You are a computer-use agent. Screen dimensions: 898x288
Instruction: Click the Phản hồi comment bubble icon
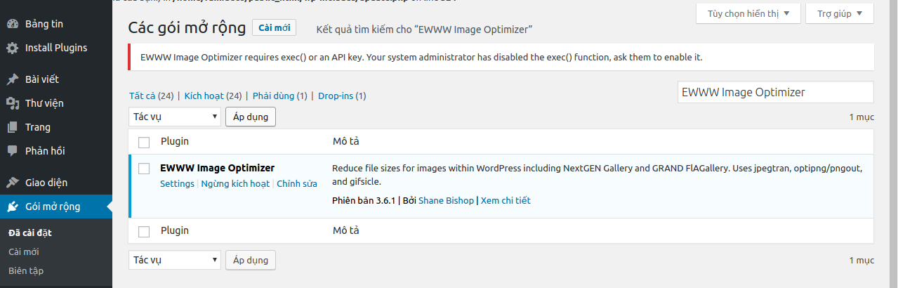click(x=13, y=151)
